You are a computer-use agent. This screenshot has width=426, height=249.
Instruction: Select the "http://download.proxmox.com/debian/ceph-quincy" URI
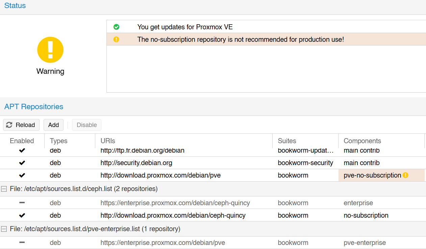pyautogui.click(x=173, y=215)
